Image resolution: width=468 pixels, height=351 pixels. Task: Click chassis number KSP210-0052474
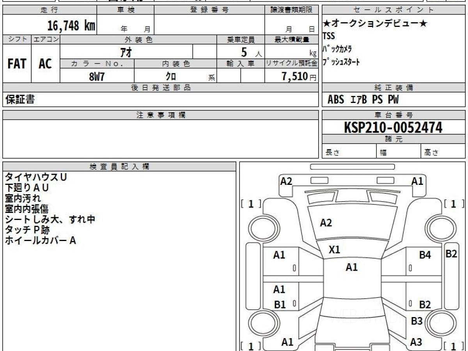393,127
